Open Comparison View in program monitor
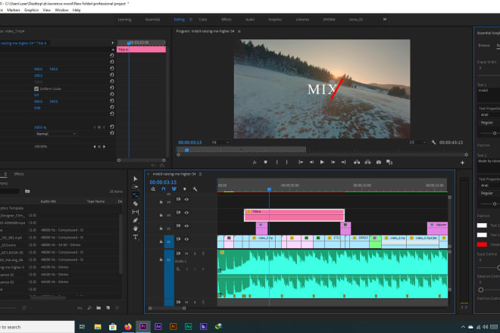Image resolution: width=500 pixels, height=333 pixels. coord(389,162)
